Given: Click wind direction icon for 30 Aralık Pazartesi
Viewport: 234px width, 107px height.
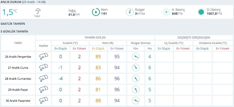Looking at the screenshot, I should [x=136, y=100].
